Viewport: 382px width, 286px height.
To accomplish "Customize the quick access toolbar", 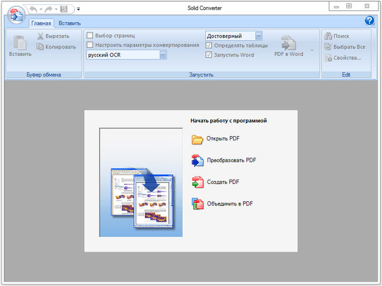I will point(78,10).
